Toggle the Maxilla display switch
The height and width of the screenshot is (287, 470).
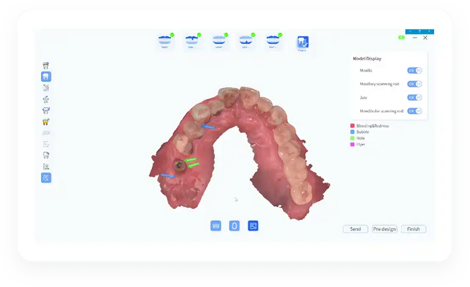[x=415, y=71]
